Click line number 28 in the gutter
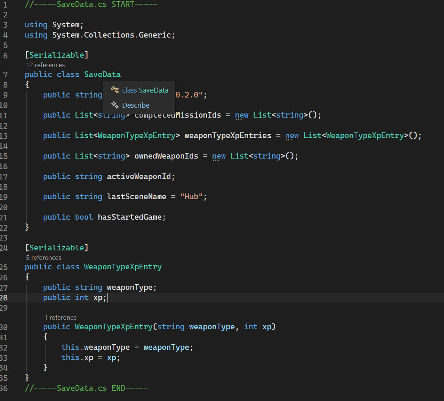 4,298
